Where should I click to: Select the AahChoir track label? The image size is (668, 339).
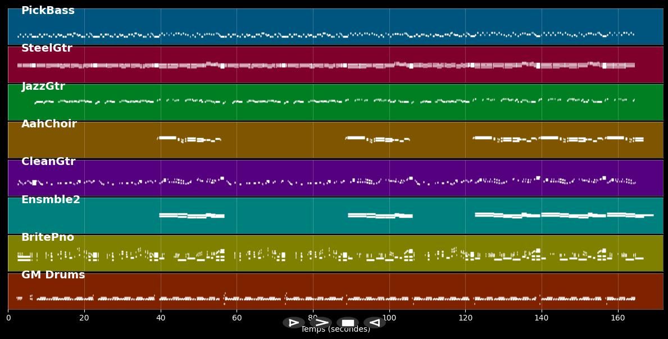coord(49,124)
